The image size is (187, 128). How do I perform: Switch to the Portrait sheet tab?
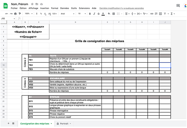64,123
